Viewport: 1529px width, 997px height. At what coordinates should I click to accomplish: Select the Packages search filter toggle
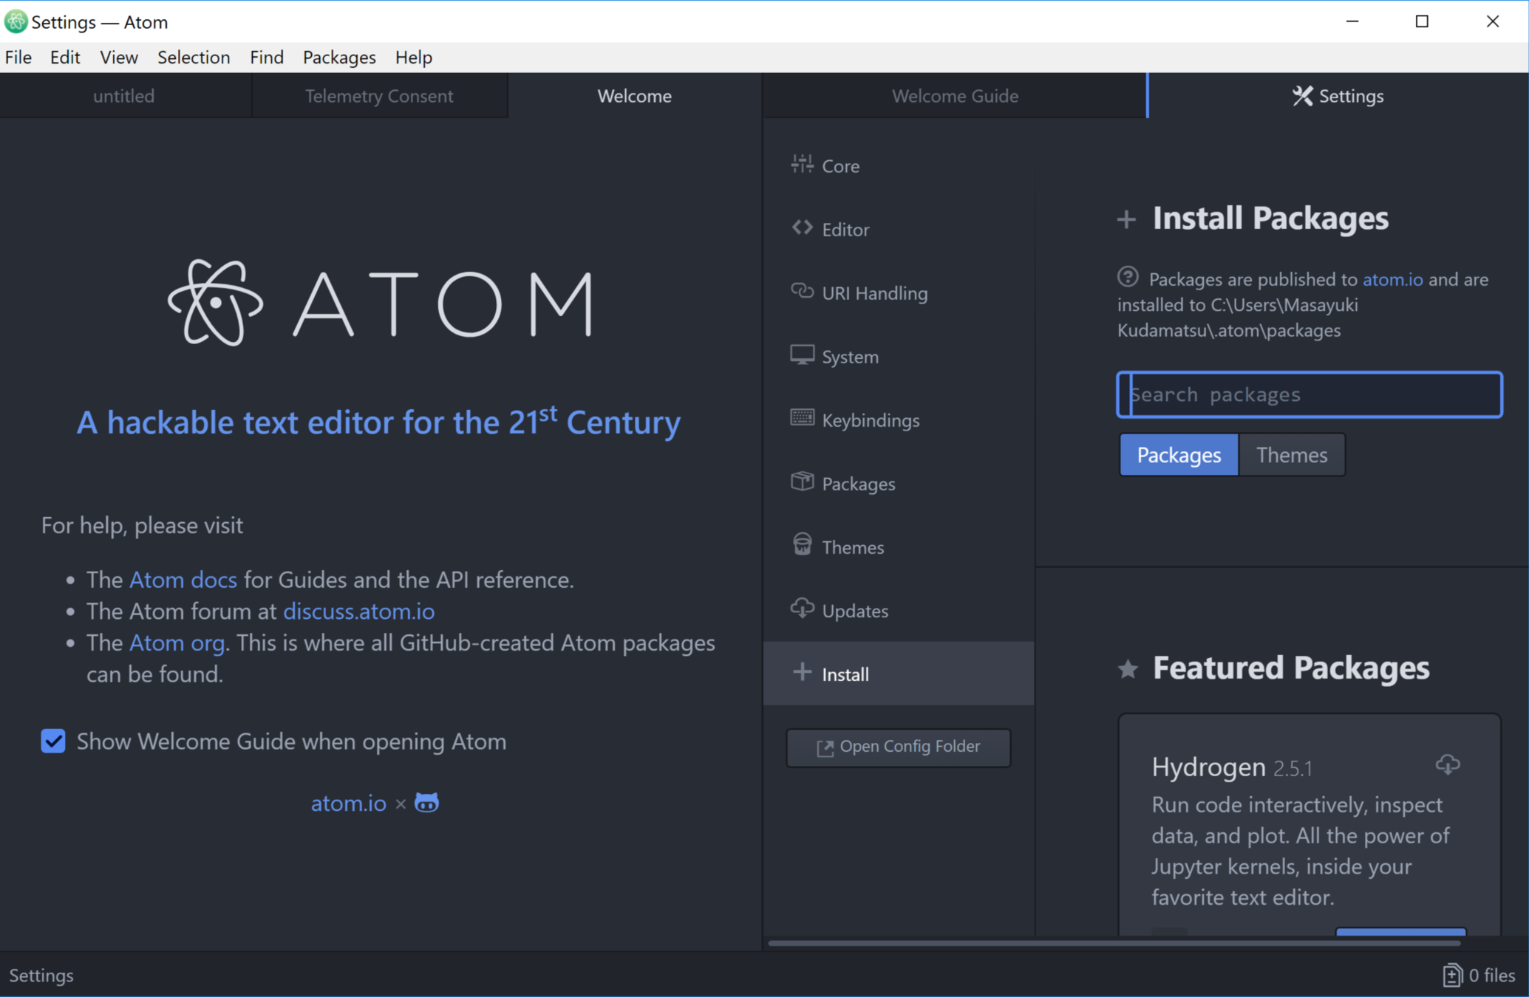click(x=1178, y=455)
